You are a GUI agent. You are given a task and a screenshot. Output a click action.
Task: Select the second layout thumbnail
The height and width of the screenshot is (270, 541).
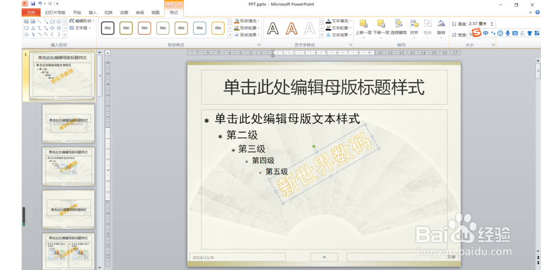click(68, 123)
